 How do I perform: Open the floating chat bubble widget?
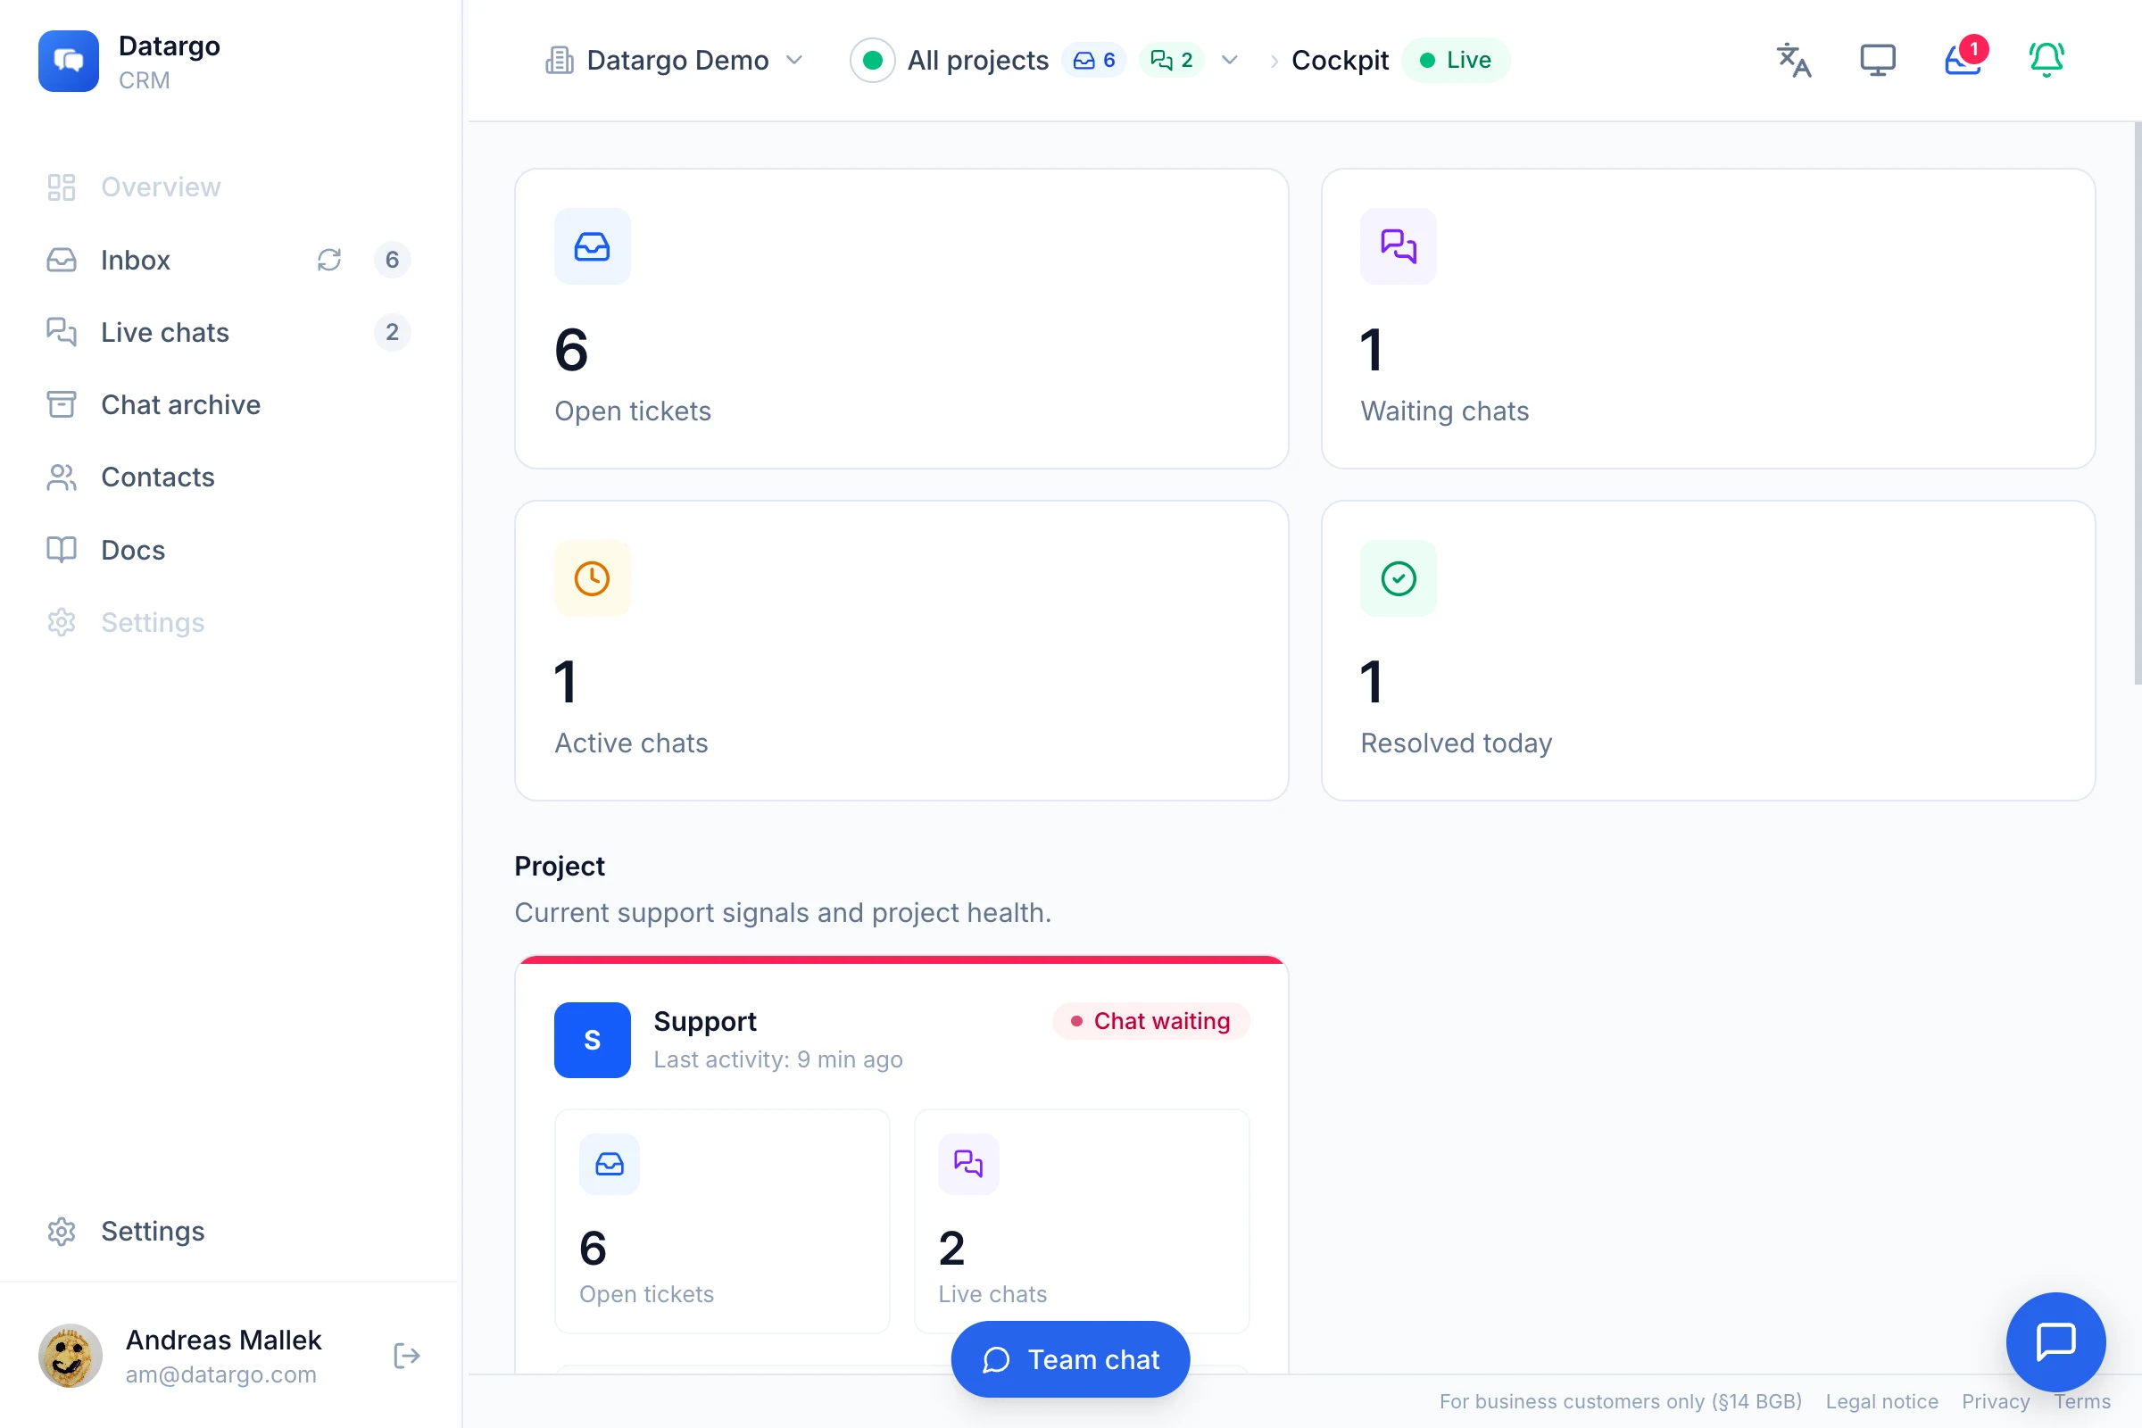tap(2055, 1341)
